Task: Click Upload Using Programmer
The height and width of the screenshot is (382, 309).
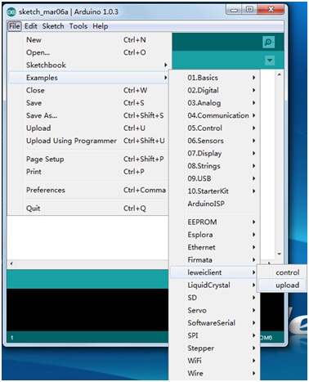Action: point(88,141)
